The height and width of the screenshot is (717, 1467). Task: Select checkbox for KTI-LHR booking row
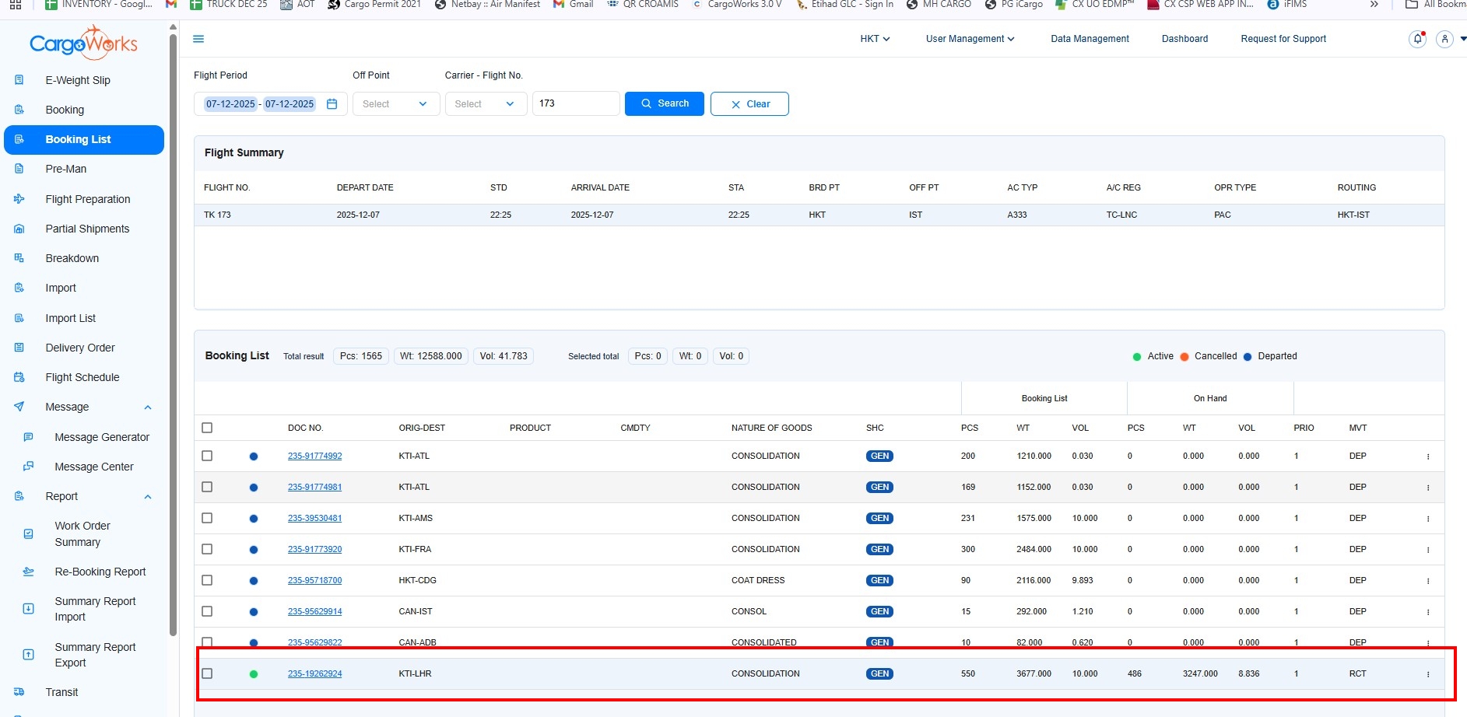tap(207, 673)
